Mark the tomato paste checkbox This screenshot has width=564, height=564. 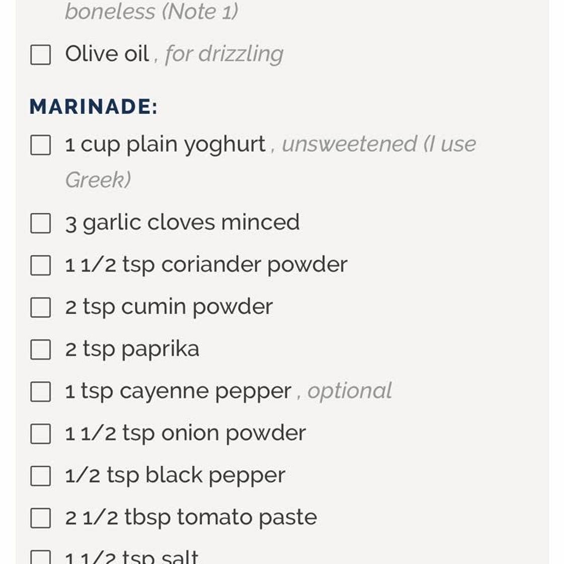41,518
